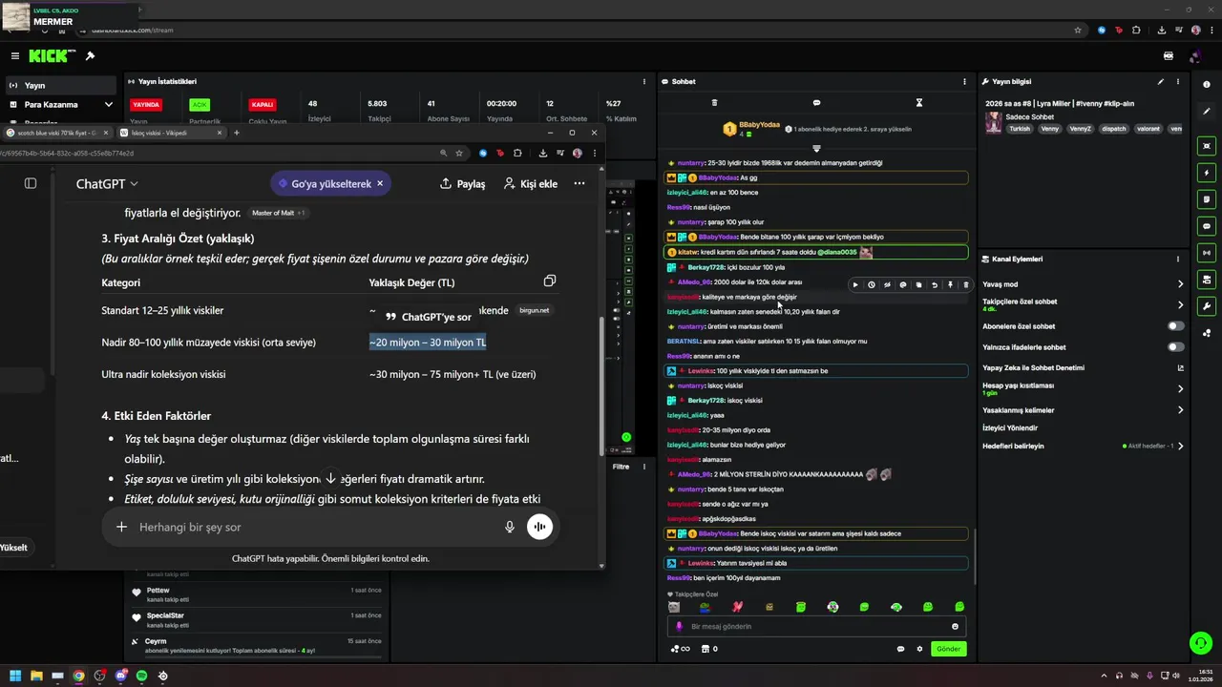Toggle Yalnızca ifadelerle sohbet
This screenshot has width=1222, height=687.
tap(1176, 346)
